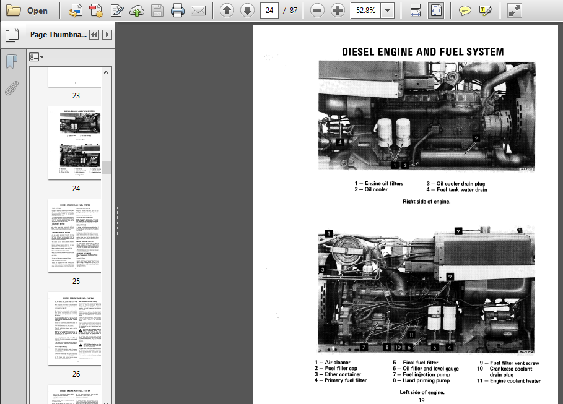Click the Page Thumbnails panel icon
The height and width of the screenshot is (404, 563).
(x=12, y=35)
